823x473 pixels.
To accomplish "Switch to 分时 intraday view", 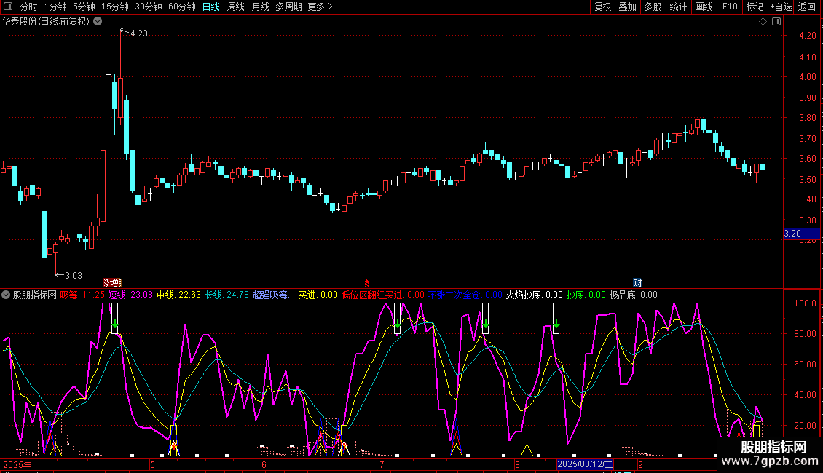I will coord(29,7).
